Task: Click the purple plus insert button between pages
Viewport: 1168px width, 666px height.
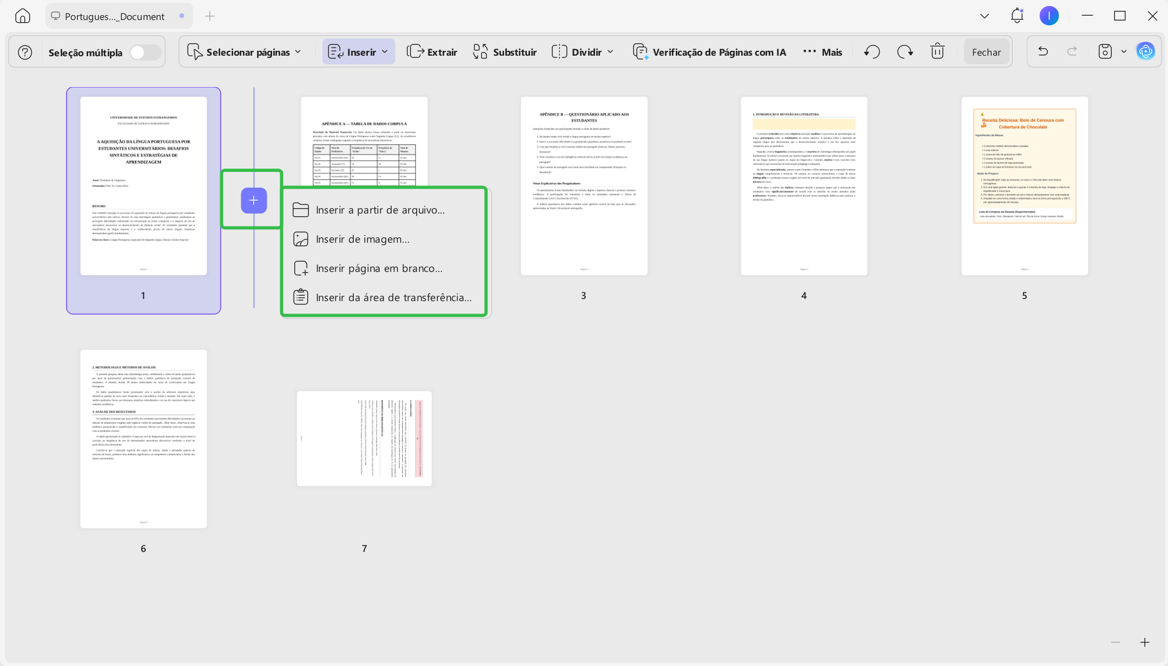Action: coord(254,201)
